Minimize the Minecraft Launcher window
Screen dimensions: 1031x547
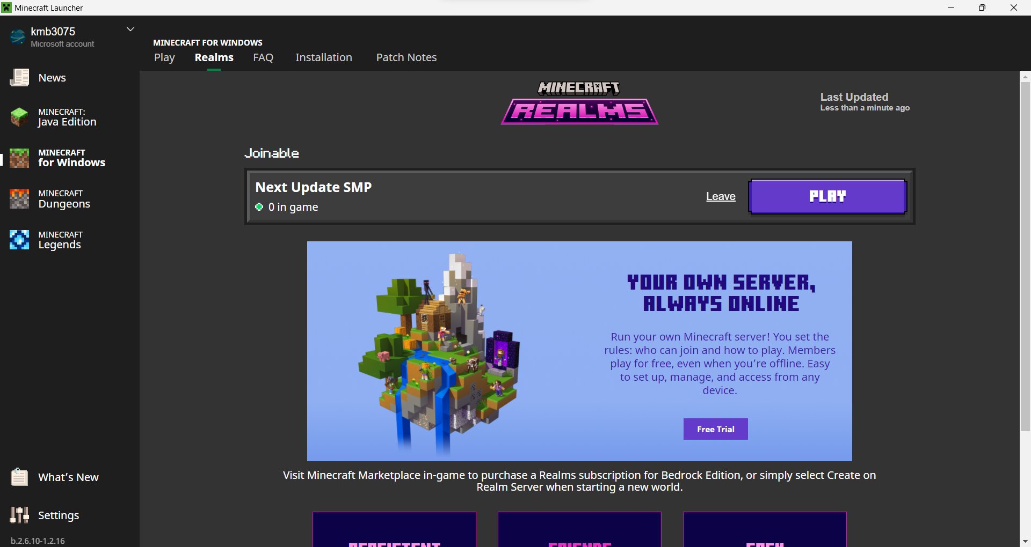pyautogui.click(x=951, y=8)
